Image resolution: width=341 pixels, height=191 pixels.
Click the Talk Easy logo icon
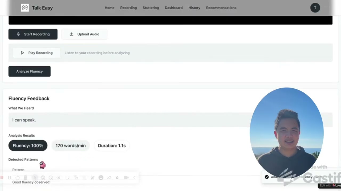[25, 8]
